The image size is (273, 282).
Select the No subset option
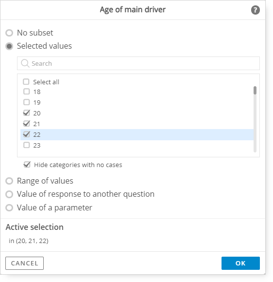9,33
